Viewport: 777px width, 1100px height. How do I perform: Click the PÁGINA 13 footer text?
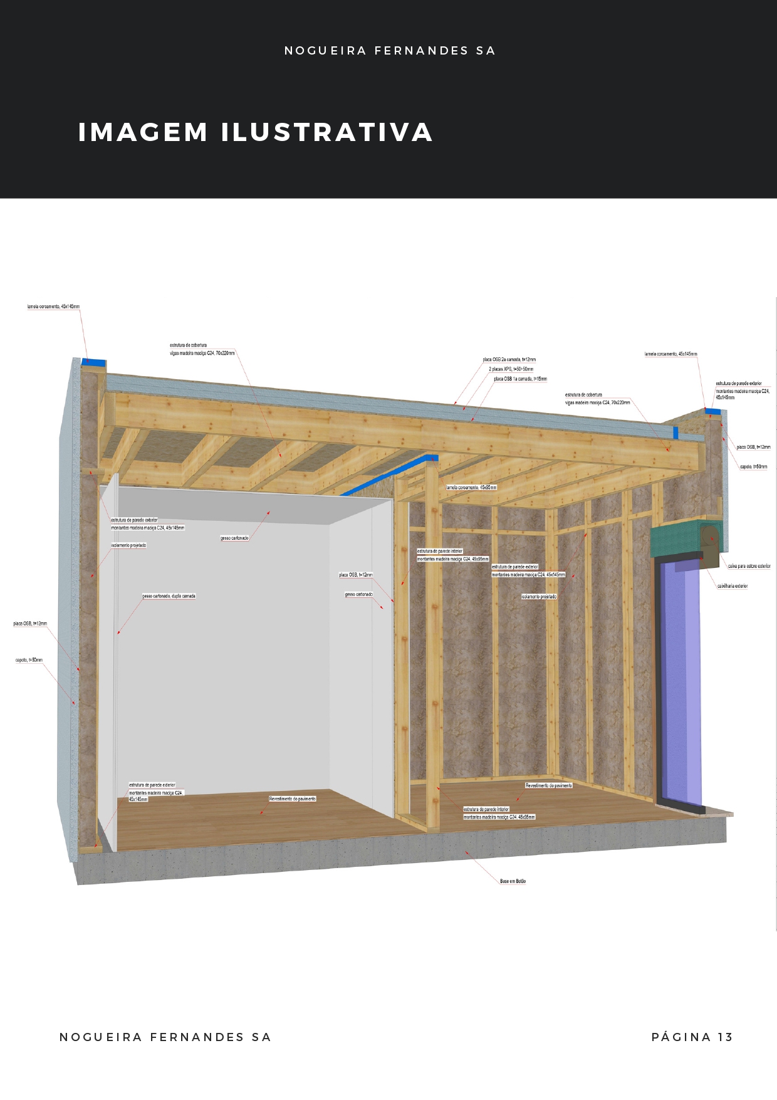(692, 1037)
